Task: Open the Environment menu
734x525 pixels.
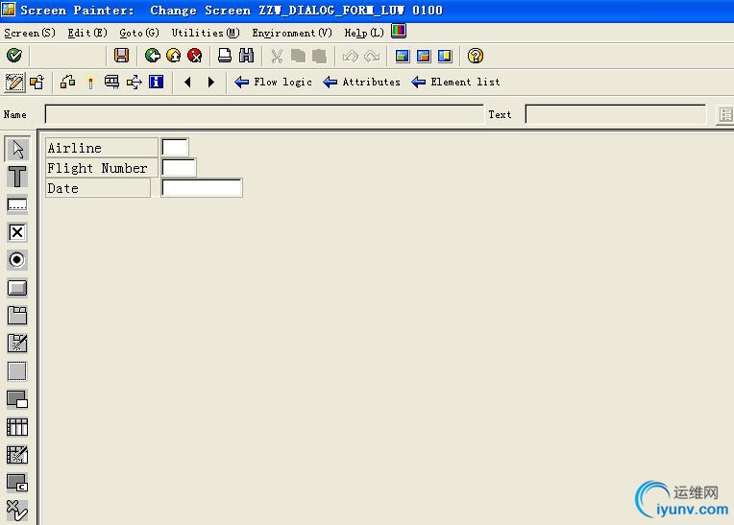Action: click(292, 33)
